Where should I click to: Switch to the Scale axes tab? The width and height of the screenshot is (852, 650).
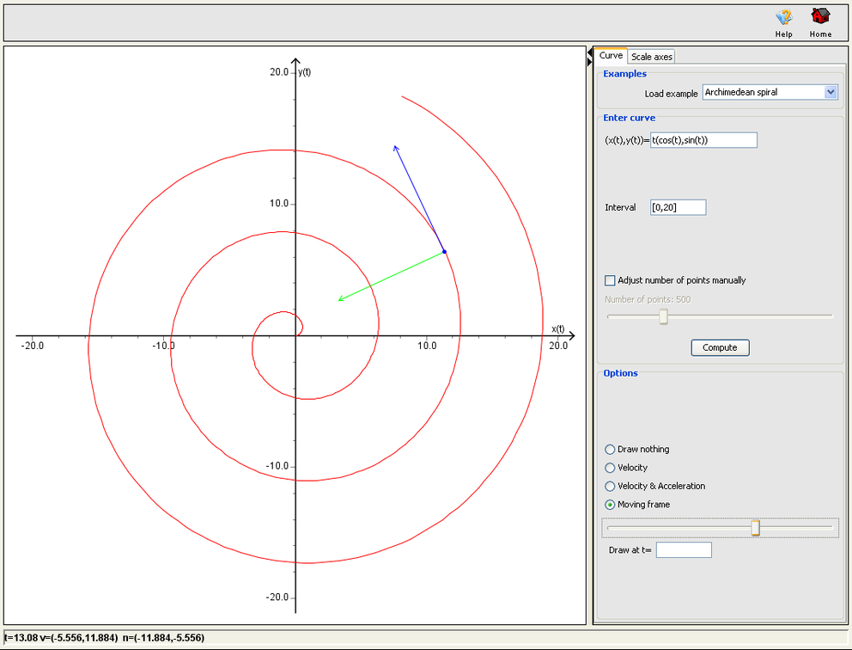point(651,56)
